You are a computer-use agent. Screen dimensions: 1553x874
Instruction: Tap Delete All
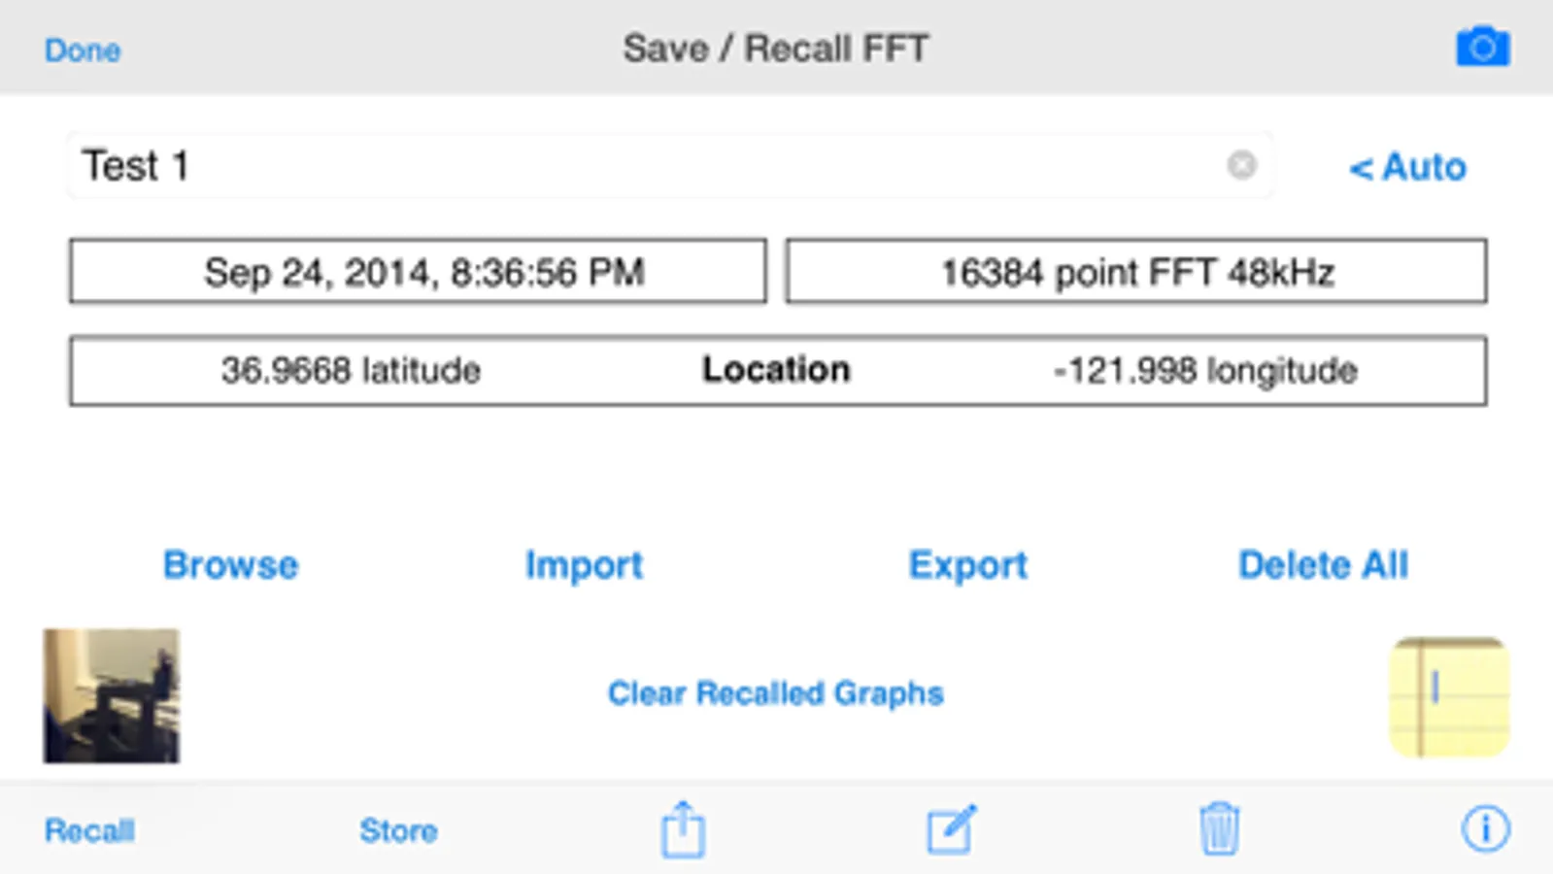1323,565
